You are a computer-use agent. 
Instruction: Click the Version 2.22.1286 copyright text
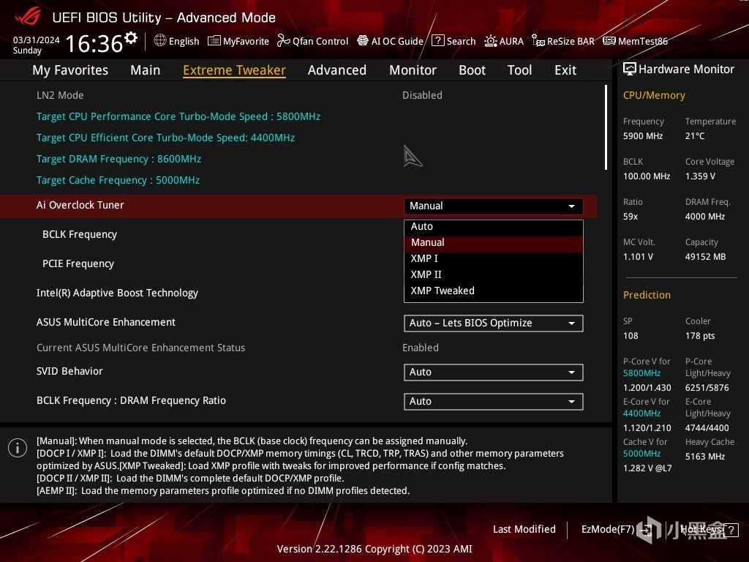click(x=374, y=549)
